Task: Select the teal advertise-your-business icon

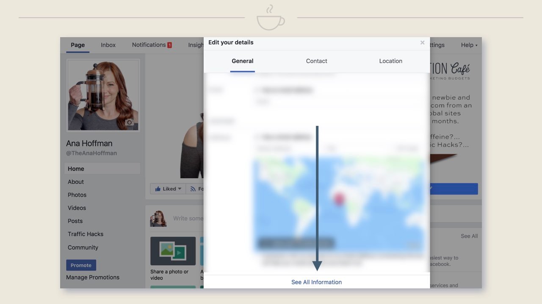Action: pyautogui.click(x=202, y=252)
